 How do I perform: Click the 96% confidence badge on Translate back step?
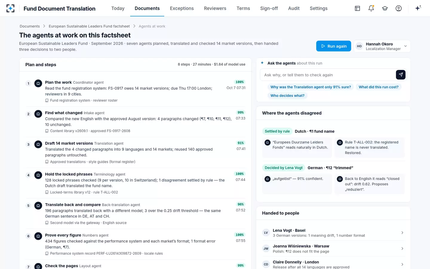[x=241, y=204]
